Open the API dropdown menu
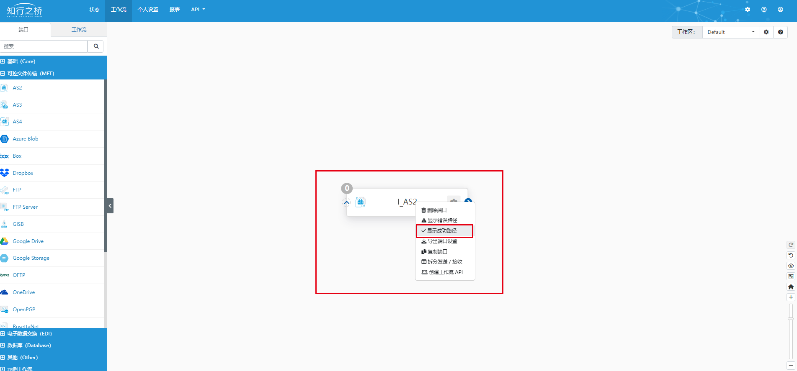This screenshot has width=797, height=371. (x=198, y=10)
